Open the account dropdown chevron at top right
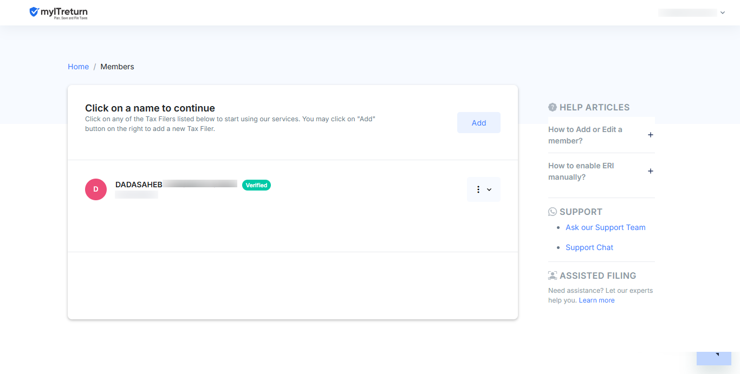Viewport: 740px width, 374px height. click(723, 12)
